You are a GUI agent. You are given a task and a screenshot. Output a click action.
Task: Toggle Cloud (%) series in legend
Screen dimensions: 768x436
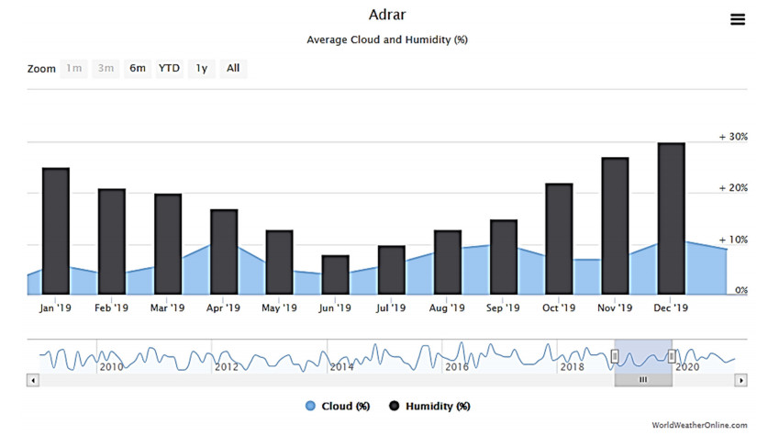[338, 406]
